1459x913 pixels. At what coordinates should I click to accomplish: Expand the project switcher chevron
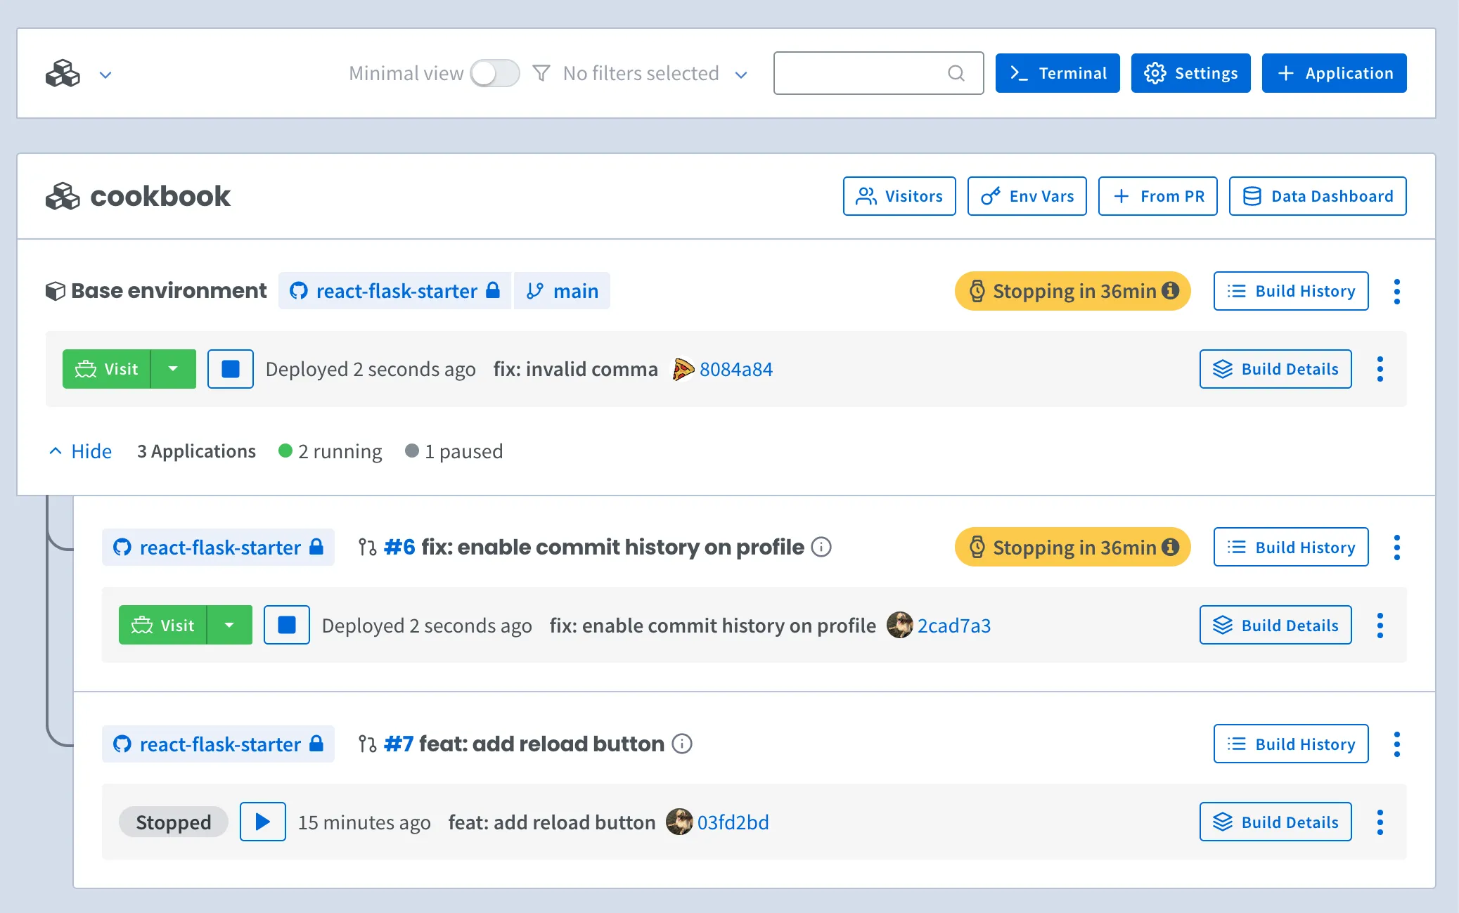point(105,75)
